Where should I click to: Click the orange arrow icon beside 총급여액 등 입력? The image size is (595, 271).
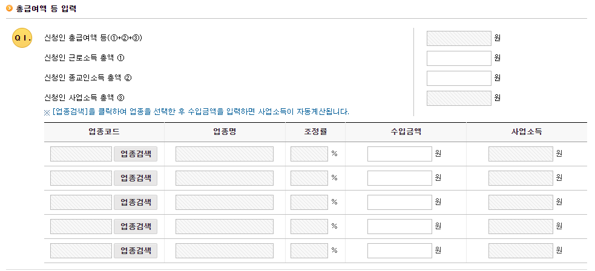point(10,8)
